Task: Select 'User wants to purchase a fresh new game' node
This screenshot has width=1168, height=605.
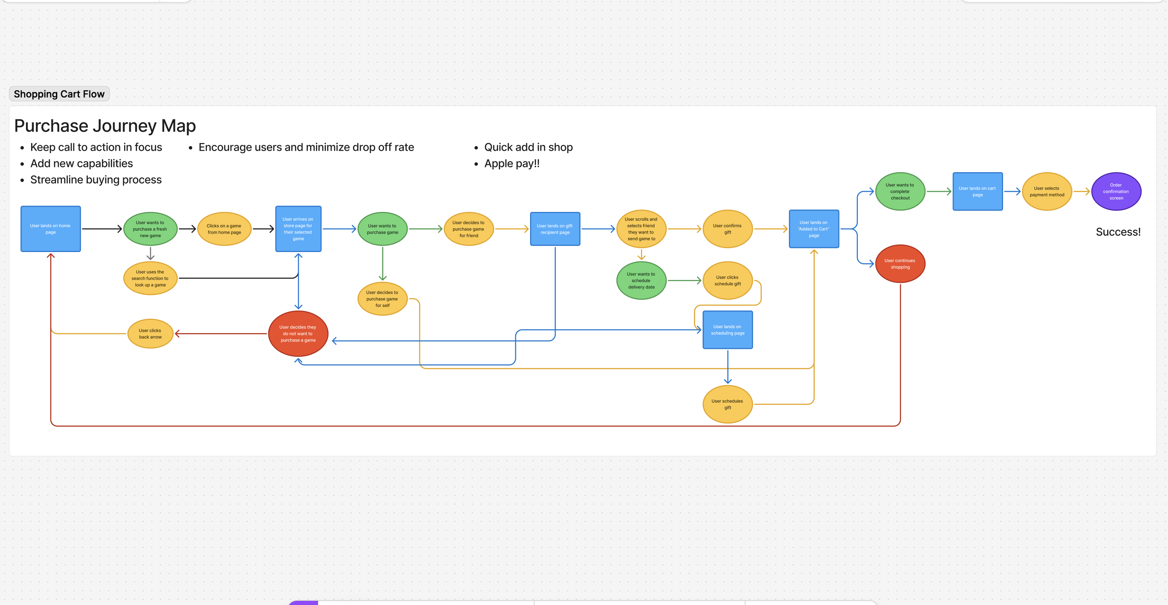Action: (150, 229)
